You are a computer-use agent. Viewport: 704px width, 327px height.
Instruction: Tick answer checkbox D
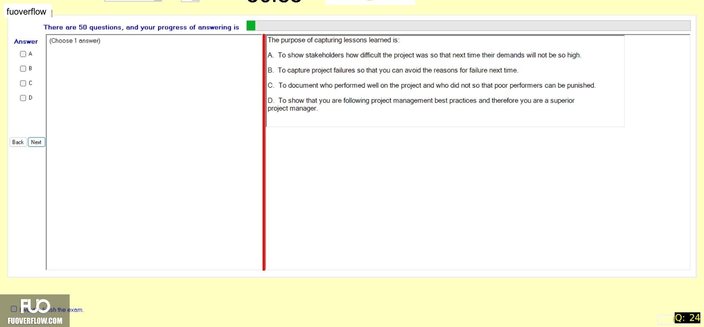pos(23,98)
